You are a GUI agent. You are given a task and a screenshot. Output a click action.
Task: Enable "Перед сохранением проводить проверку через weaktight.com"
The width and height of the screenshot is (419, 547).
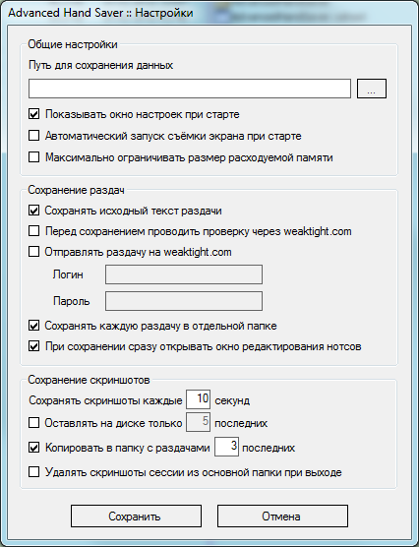(x=33, y=231)
